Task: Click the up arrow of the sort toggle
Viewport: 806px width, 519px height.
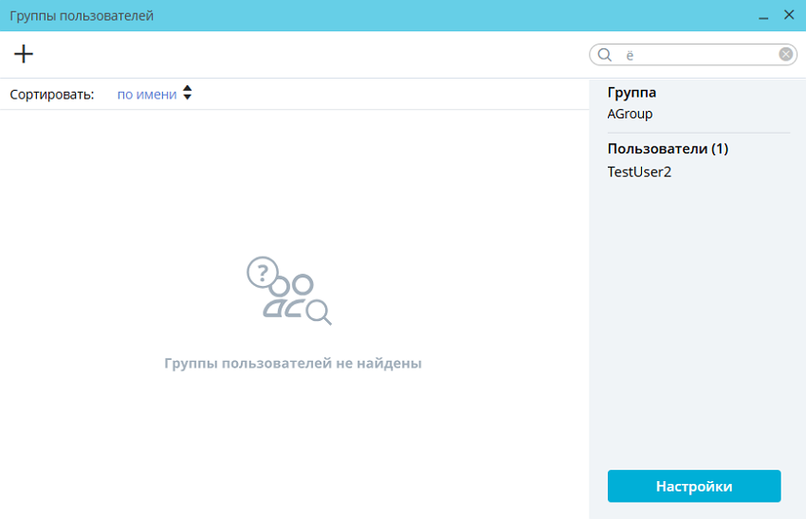Action: (x=187, y=89)
